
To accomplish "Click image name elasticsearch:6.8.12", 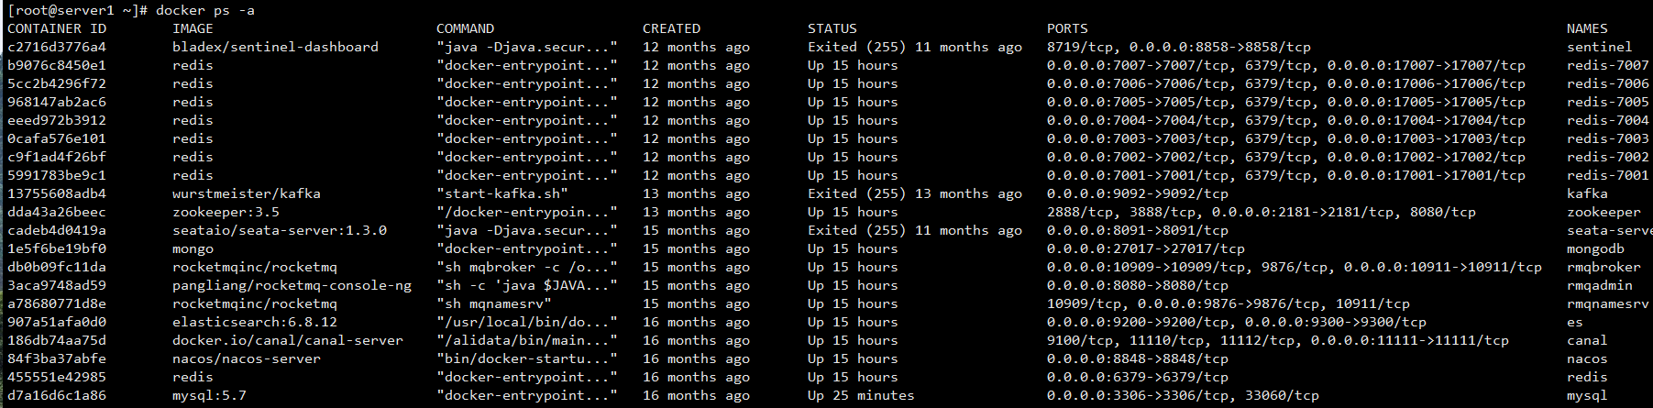I will coord(255,322).
